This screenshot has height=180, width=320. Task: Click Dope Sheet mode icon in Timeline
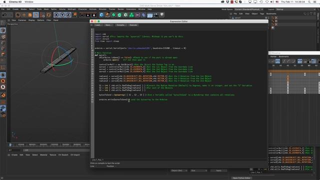click(278, 61)
